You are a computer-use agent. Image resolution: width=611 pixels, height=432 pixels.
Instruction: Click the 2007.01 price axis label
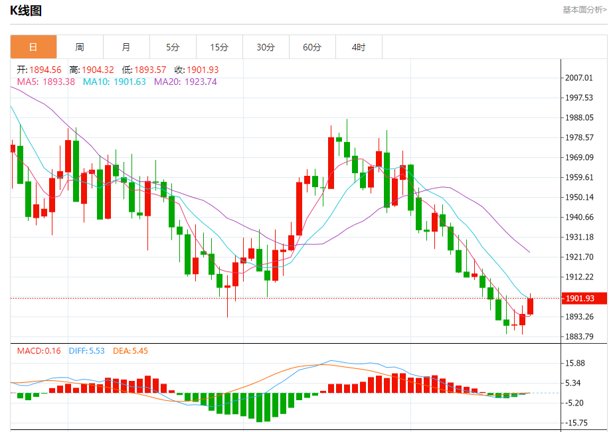tap(579, 78)
